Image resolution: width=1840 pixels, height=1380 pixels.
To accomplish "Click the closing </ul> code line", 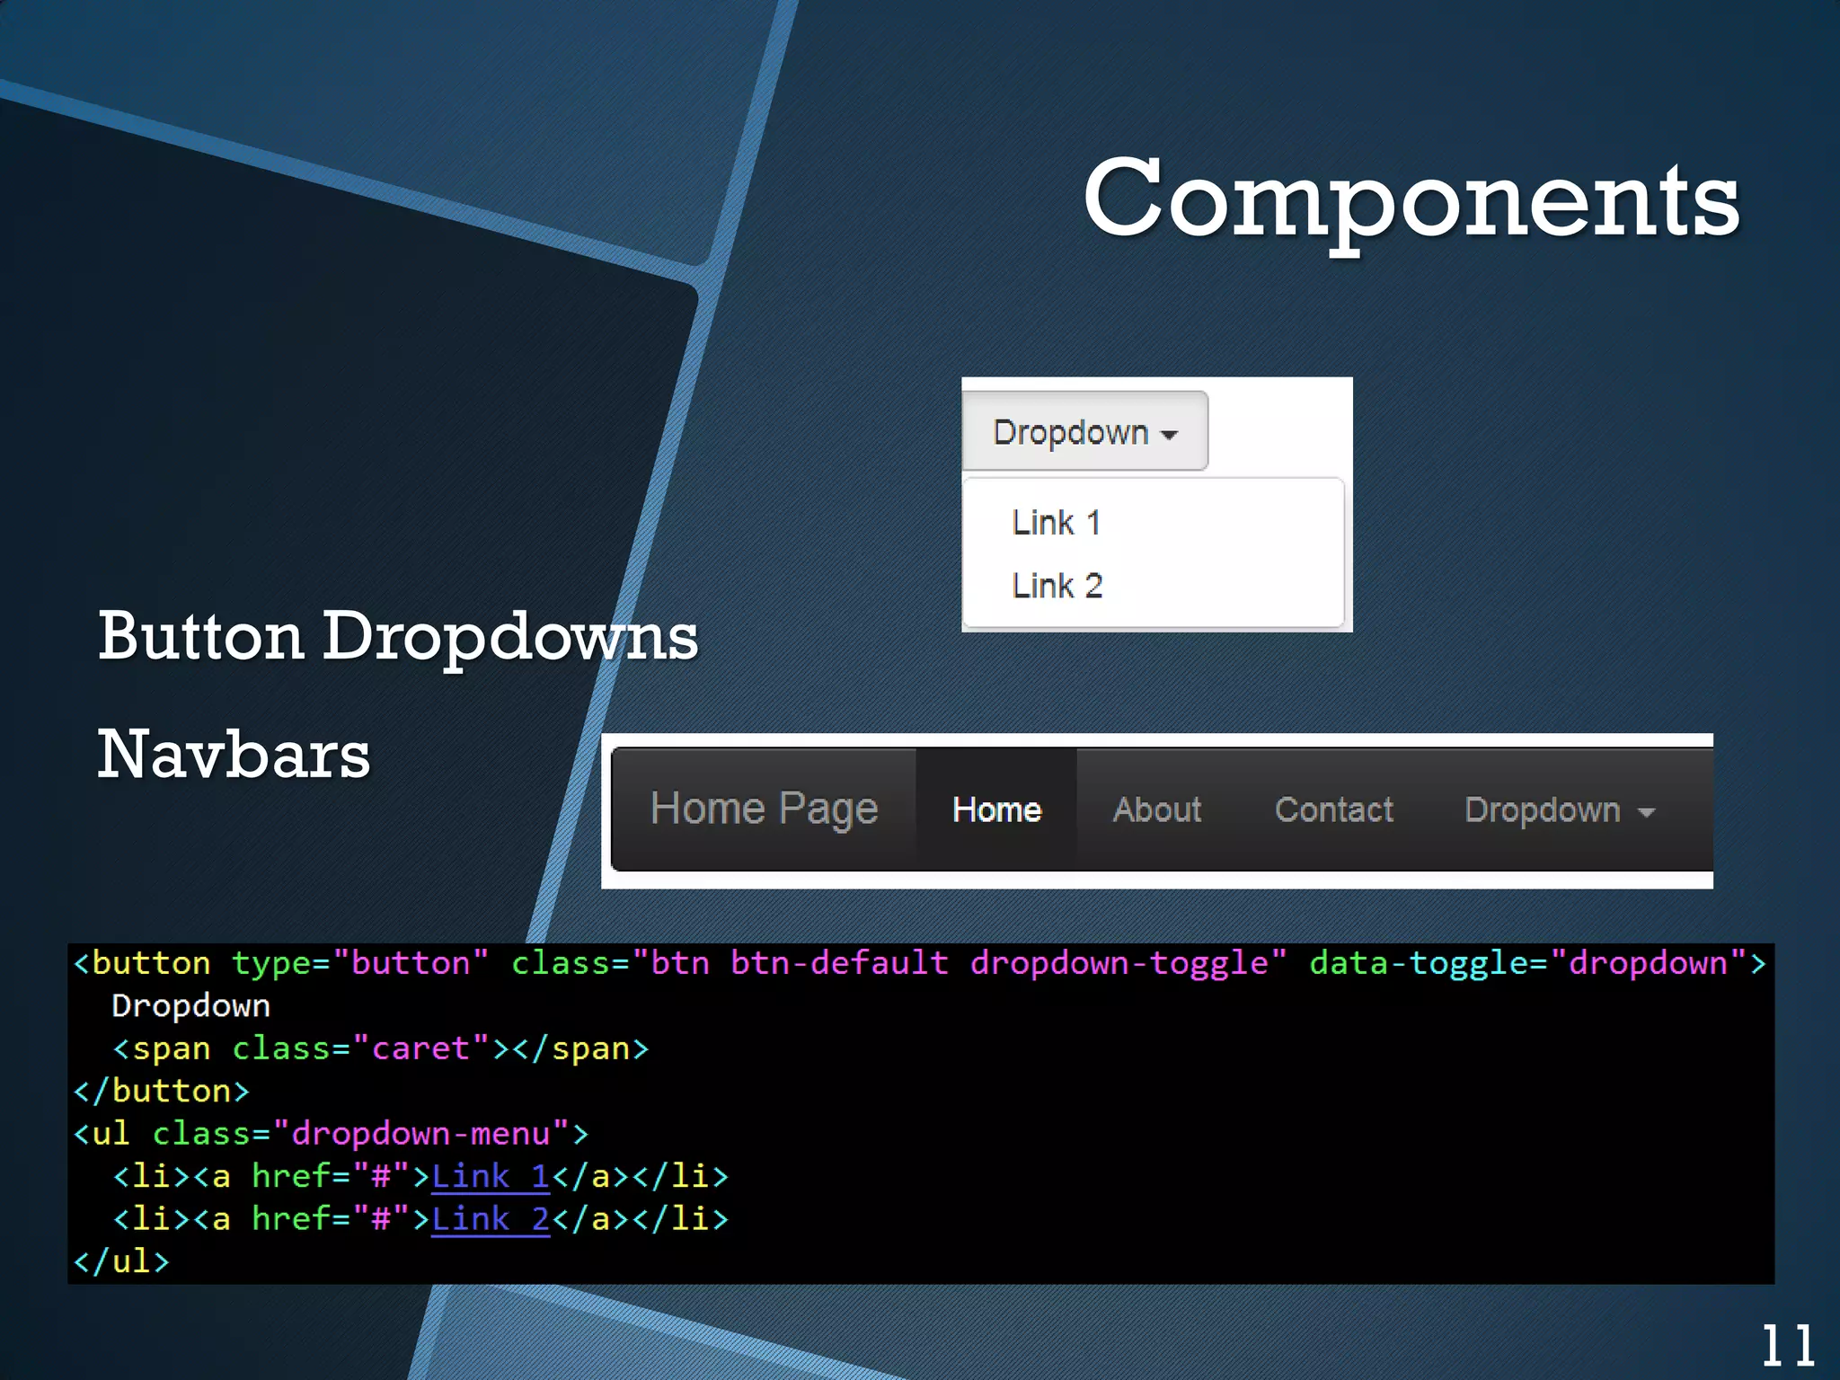I will pos(121,1261).
